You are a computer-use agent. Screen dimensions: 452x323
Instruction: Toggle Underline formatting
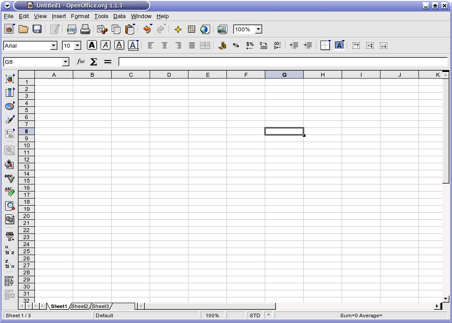click(x=119, y=45)
